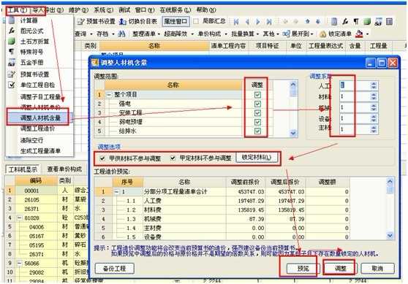The width and height of the screenshot is (408, 284).
Task: Go to next record with blue right arrow
Action: tap(258, 22)
